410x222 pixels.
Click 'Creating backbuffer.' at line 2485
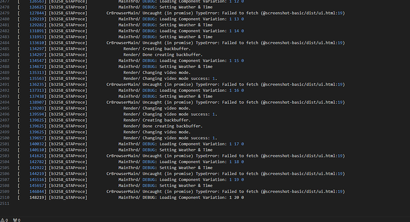(x=166, y=49)
